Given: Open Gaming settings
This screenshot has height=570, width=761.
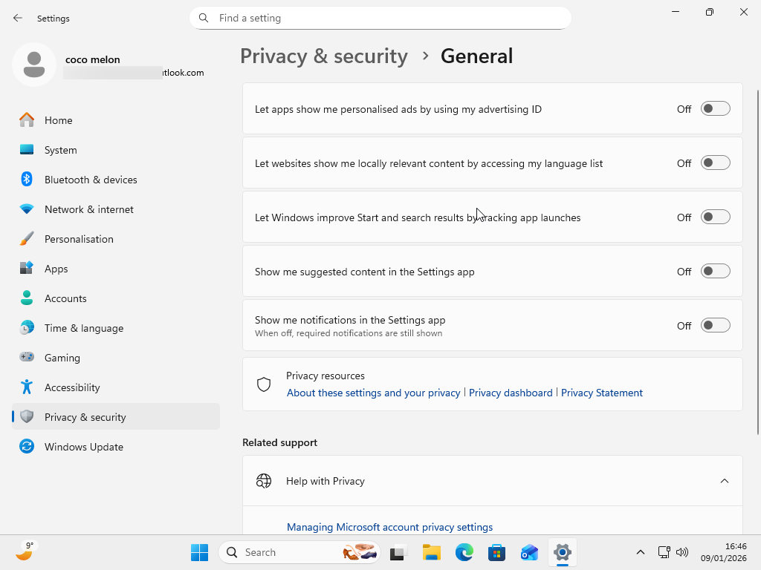Looking at the screenshot, I should [x=62, y=357].
